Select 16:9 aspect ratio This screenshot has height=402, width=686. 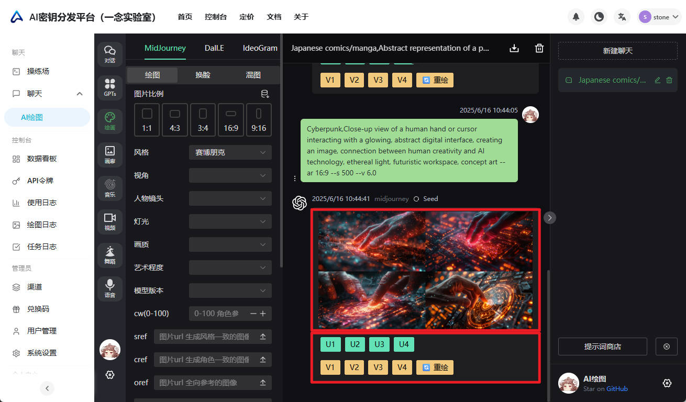click(231, 120)
